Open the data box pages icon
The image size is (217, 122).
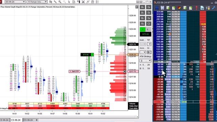click(74, 2)
